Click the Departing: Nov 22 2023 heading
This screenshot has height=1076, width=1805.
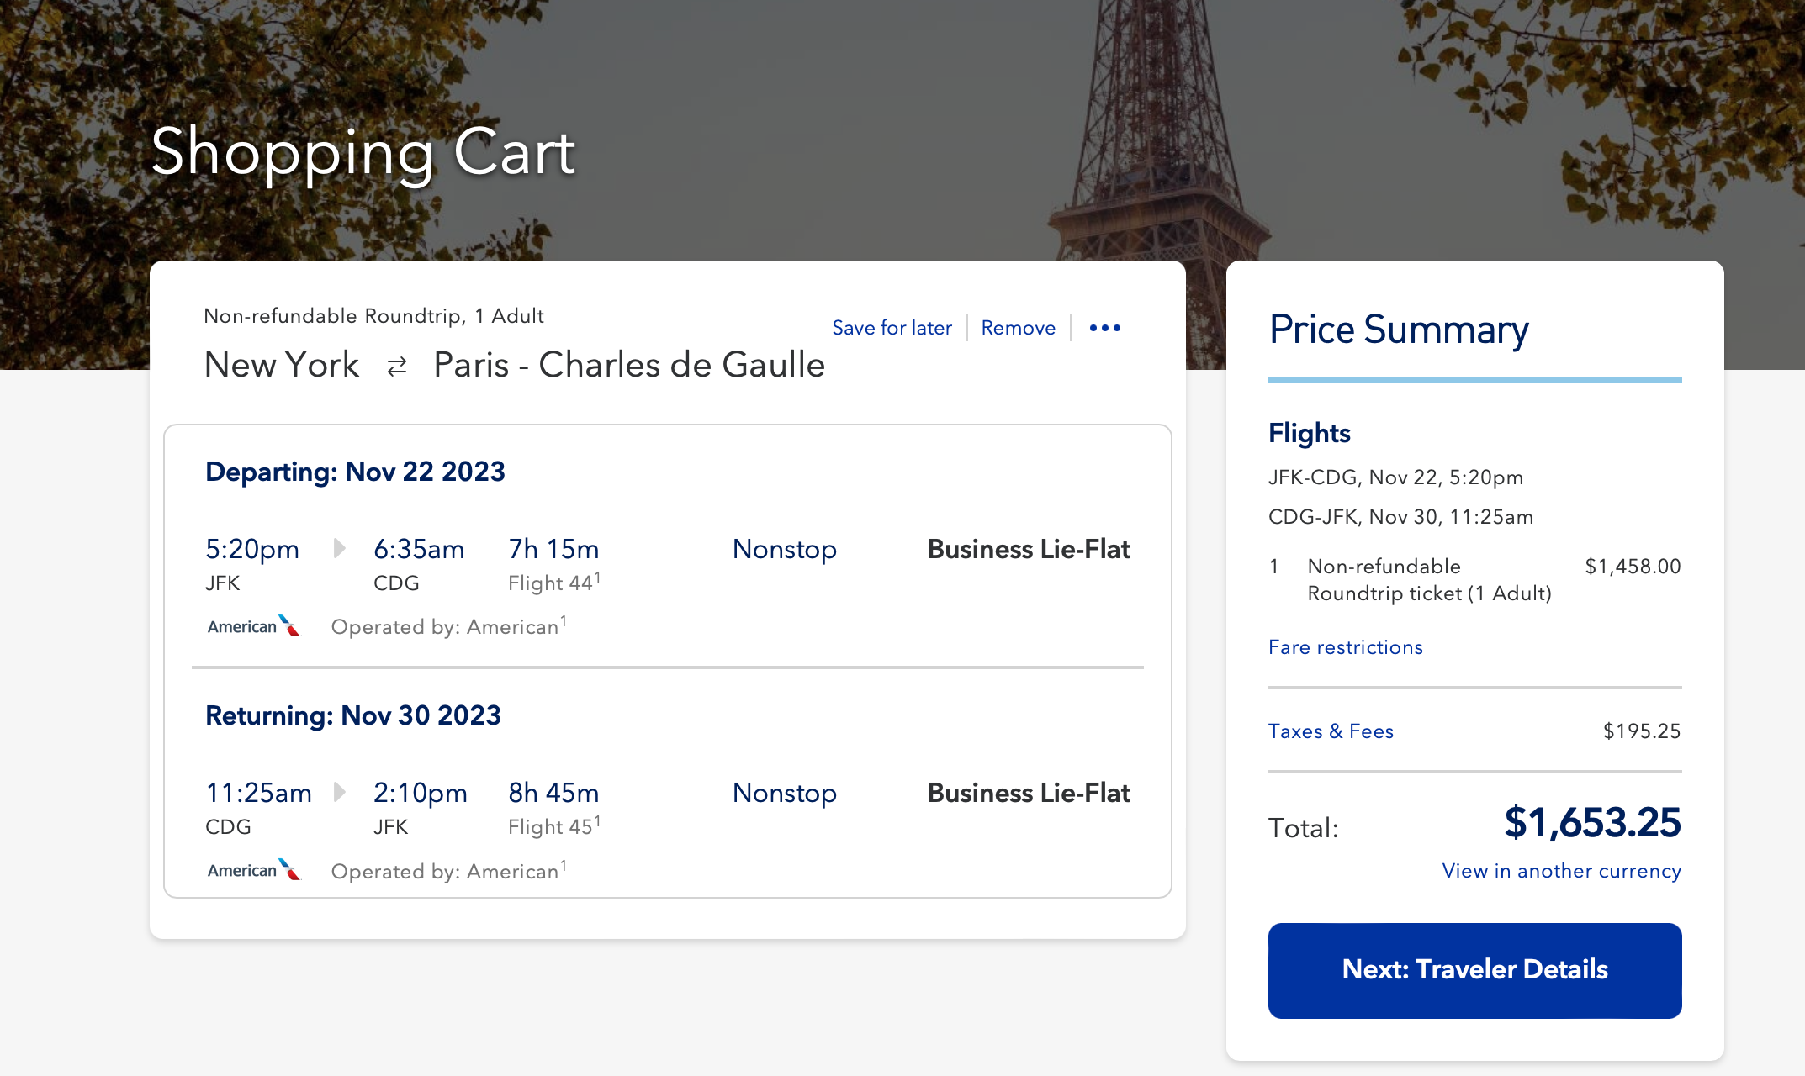tap(355, 472)
